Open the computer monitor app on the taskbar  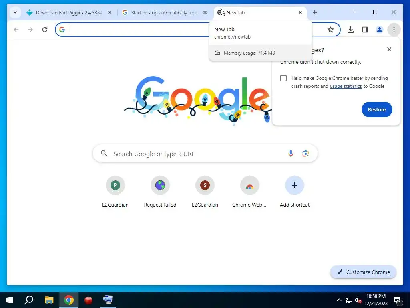point(108,300)
